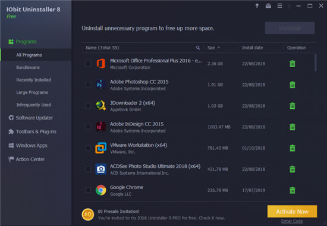
Task: Check the Microsoft Office Professional Plus checkbox
Action: (x=88, y=63)
